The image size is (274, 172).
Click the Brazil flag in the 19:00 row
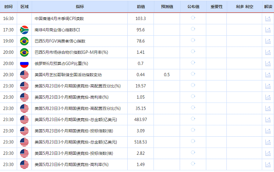pos(24,41)
